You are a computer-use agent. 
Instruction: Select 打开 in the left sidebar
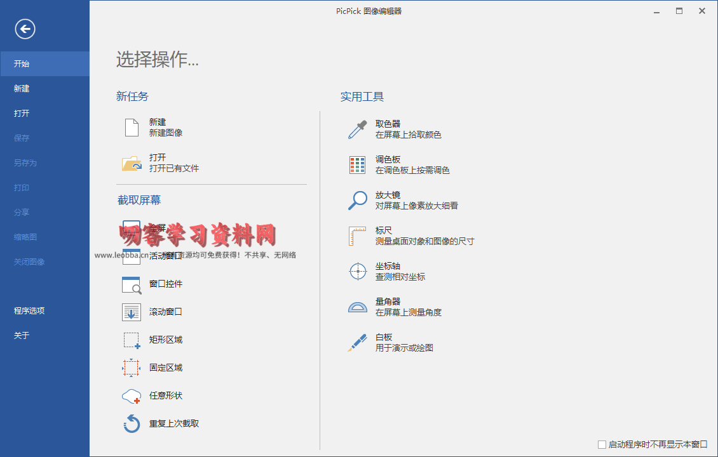click(x=22, y=114)
